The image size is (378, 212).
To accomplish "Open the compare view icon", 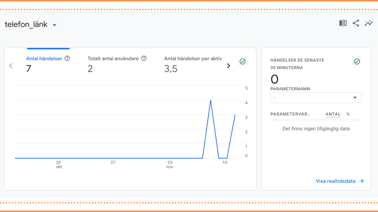I will [x=343, y=23].
